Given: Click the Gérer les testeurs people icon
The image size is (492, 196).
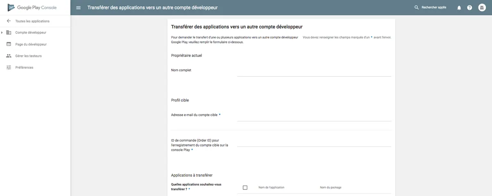Looking at the screenshot, I should tap(9, 56).
